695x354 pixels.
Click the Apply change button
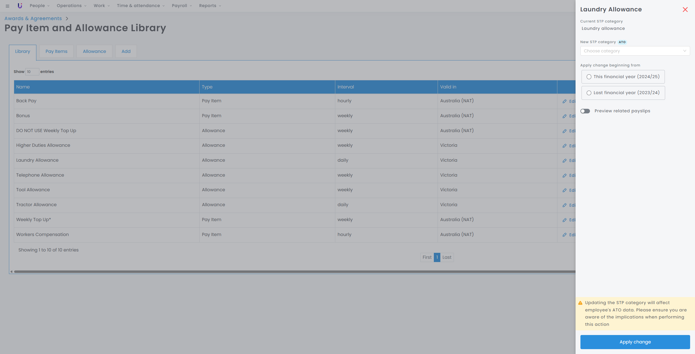(x=635, y=342)
